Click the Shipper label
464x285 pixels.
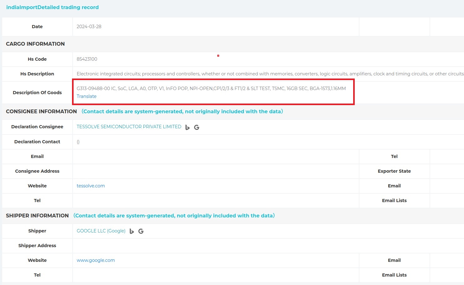pos(37,231)
